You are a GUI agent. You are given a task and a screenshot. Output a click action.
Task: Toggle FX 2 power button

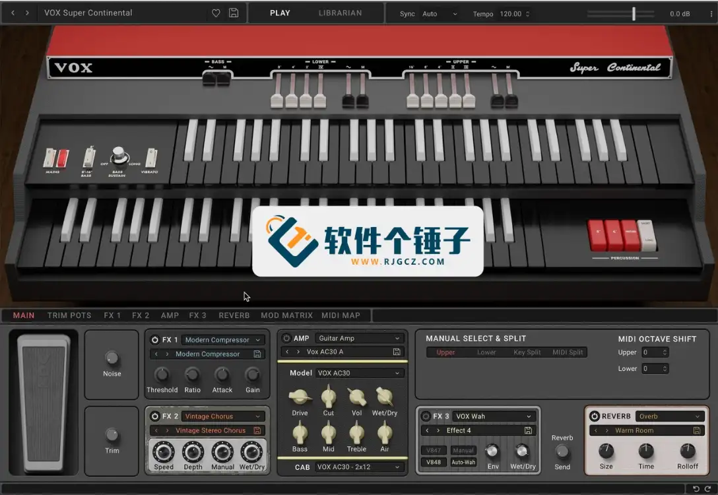point(155,416)
